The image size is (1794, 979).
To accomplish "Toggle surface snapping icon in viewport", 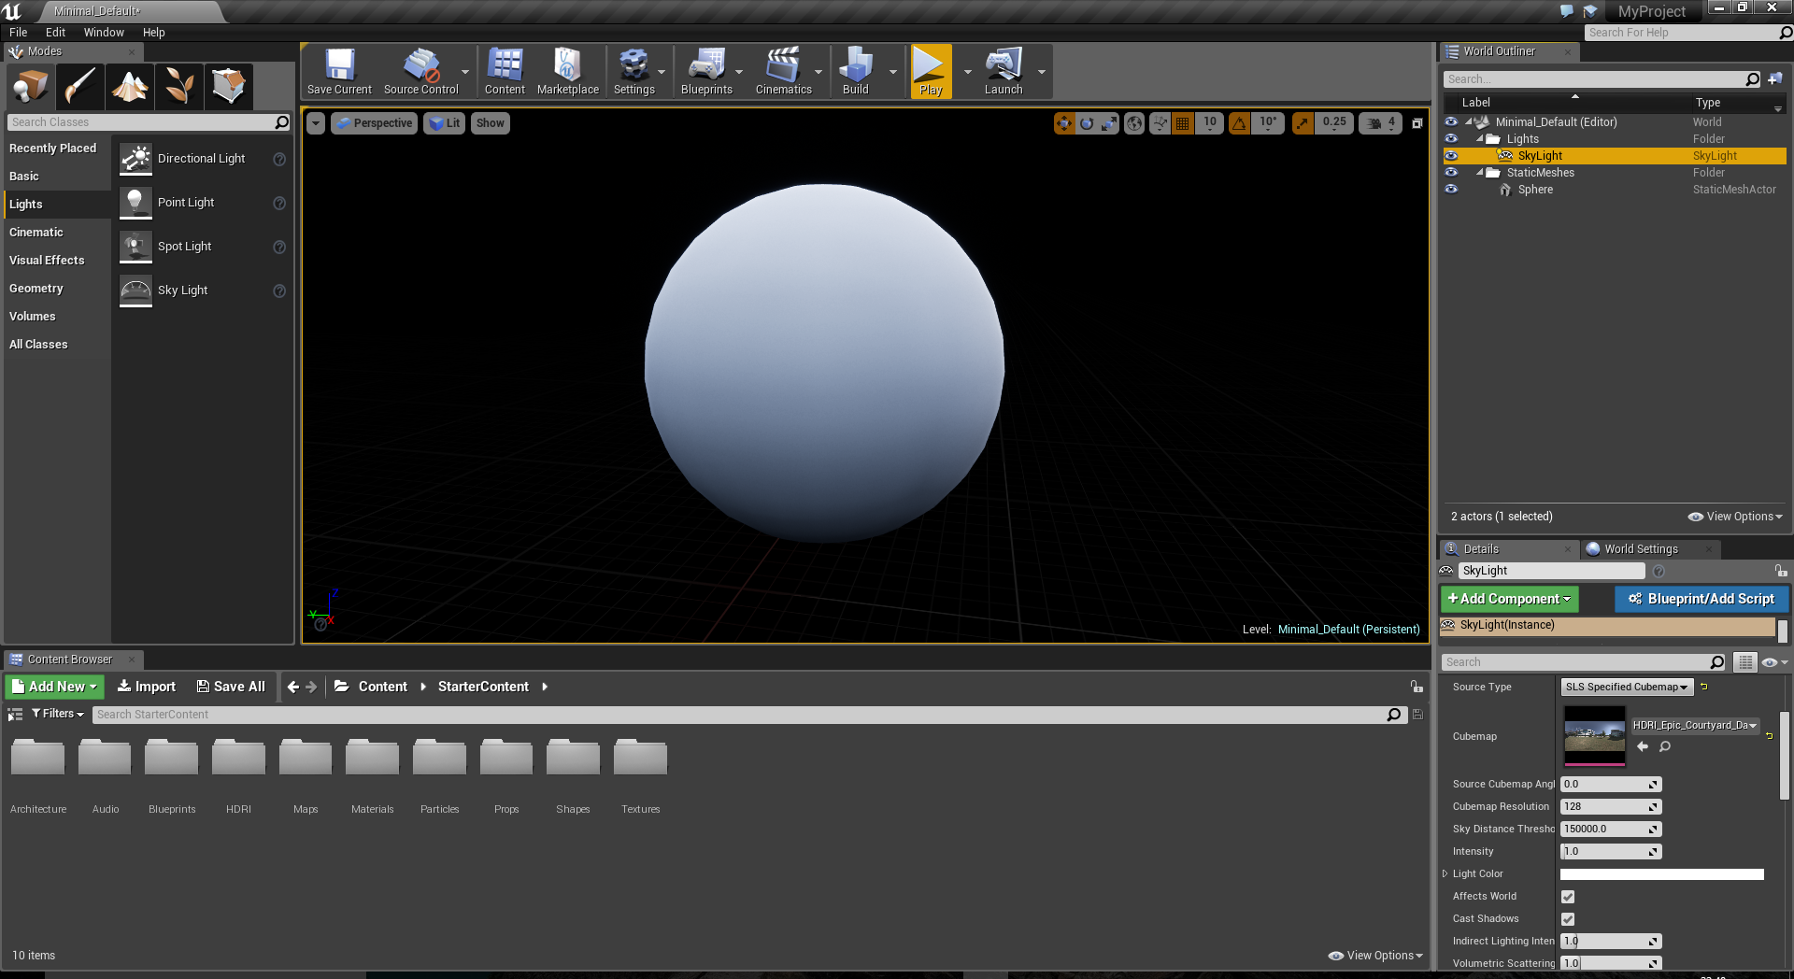I will tap(1160, 123).
